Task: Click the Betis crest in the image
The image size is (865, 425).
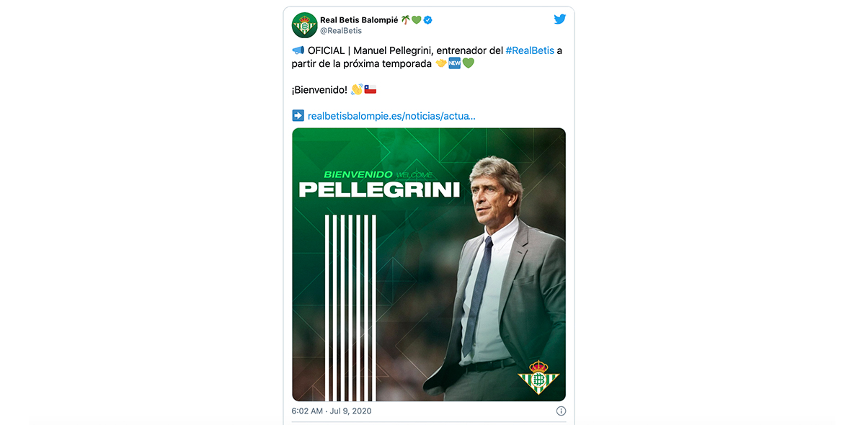Action: 538,377
